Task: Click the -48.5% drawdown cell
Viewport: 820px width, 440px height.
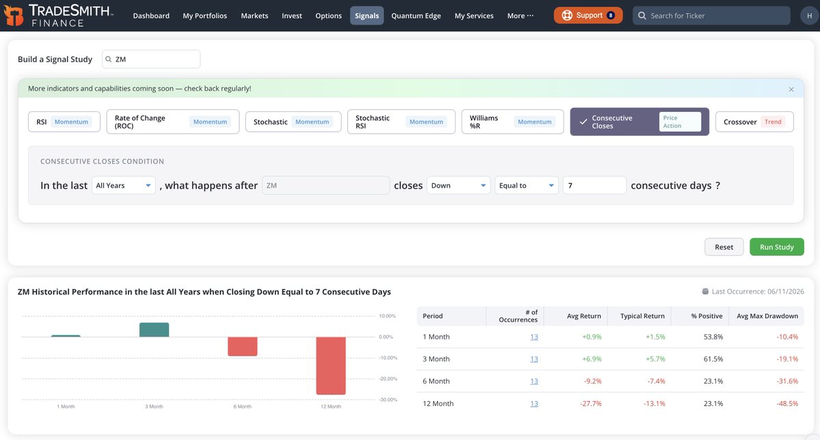Action: (787, 403)
